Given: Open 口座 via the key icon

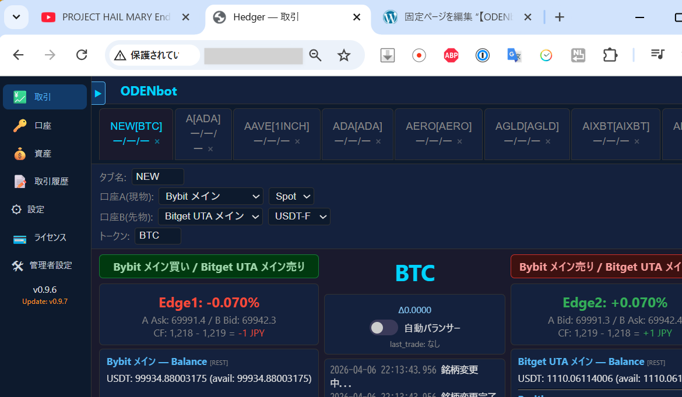Looking at the screenshot, I should point(20,126).
